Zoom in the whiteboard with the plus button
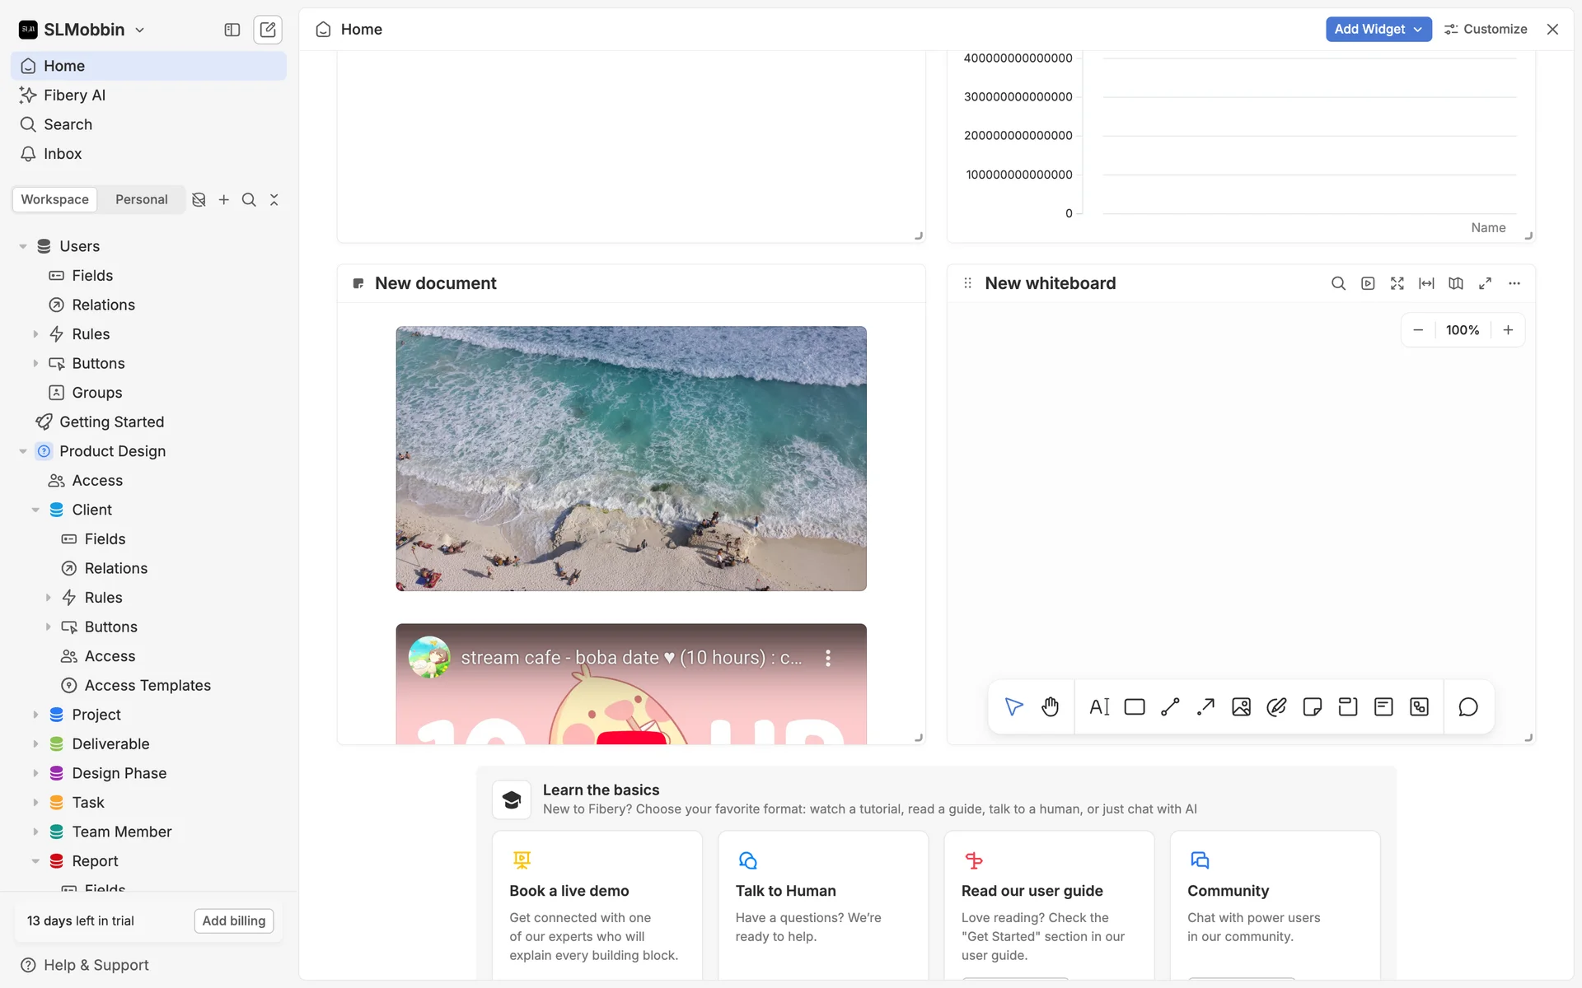Screen dimensions: 1582x988 pyautogui.click(x=1508, y=330)
